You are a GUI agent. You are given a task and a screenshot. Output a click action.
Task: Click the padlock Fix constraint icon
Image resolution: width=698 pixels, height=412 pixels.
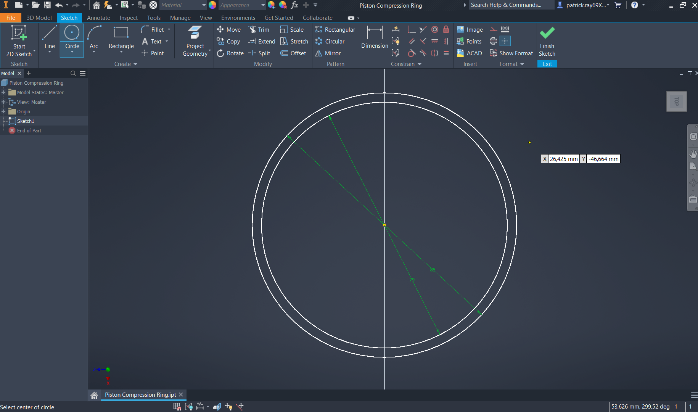click(446, 30)
